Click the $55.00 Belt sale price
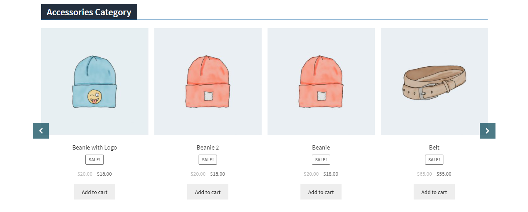 pyautogui.click(x=444, y=174)
